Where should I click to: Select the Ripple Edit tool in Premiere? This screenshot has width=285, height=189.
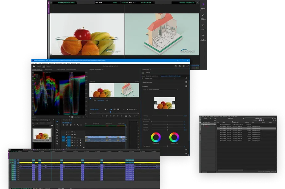pos(57,127)
